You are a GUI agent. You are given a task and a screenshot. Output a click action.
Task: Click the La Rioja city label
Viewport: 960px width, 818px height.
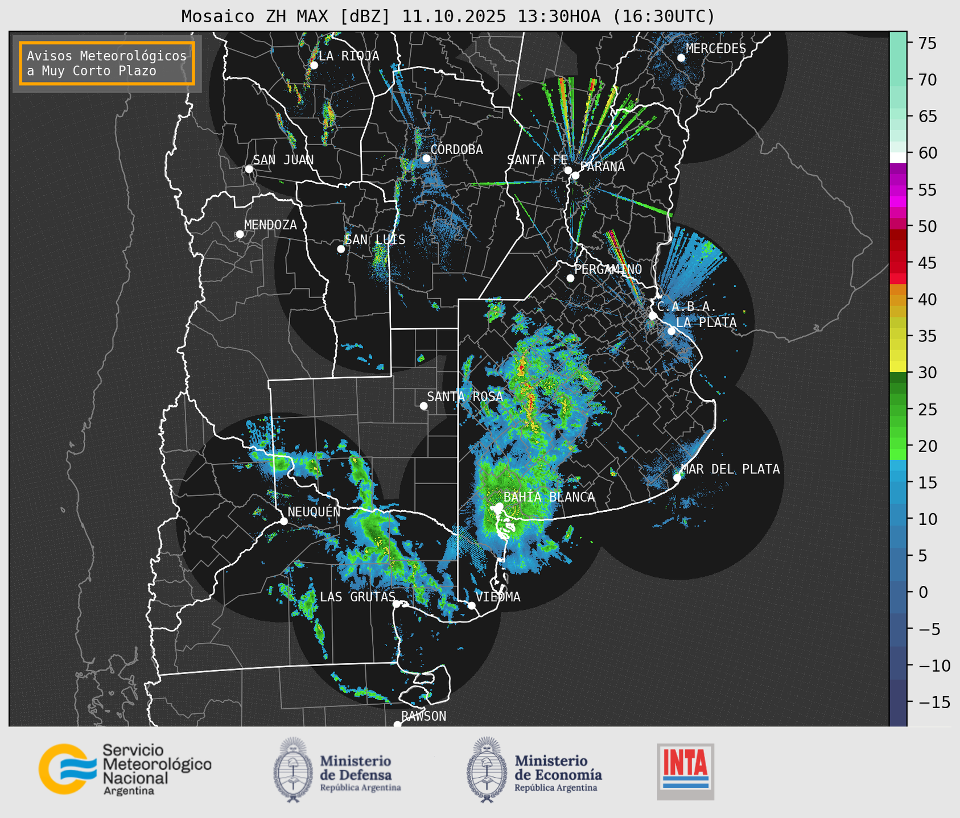point(348,56)
